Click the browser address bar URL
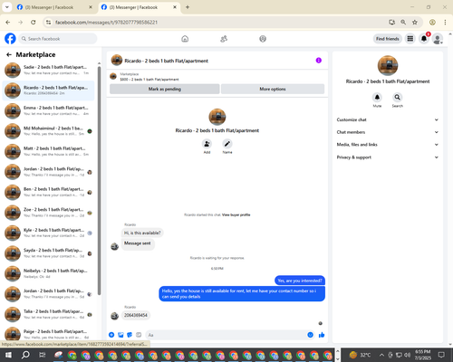 tap(106, 23)
